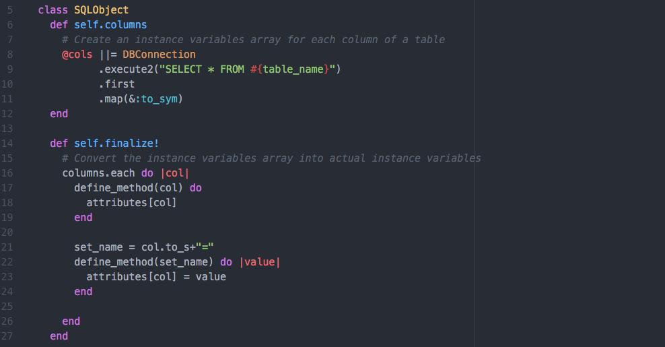Click the DBConnection constant
The width and height of the screenshot is (665, 347).
coord(159,55)
